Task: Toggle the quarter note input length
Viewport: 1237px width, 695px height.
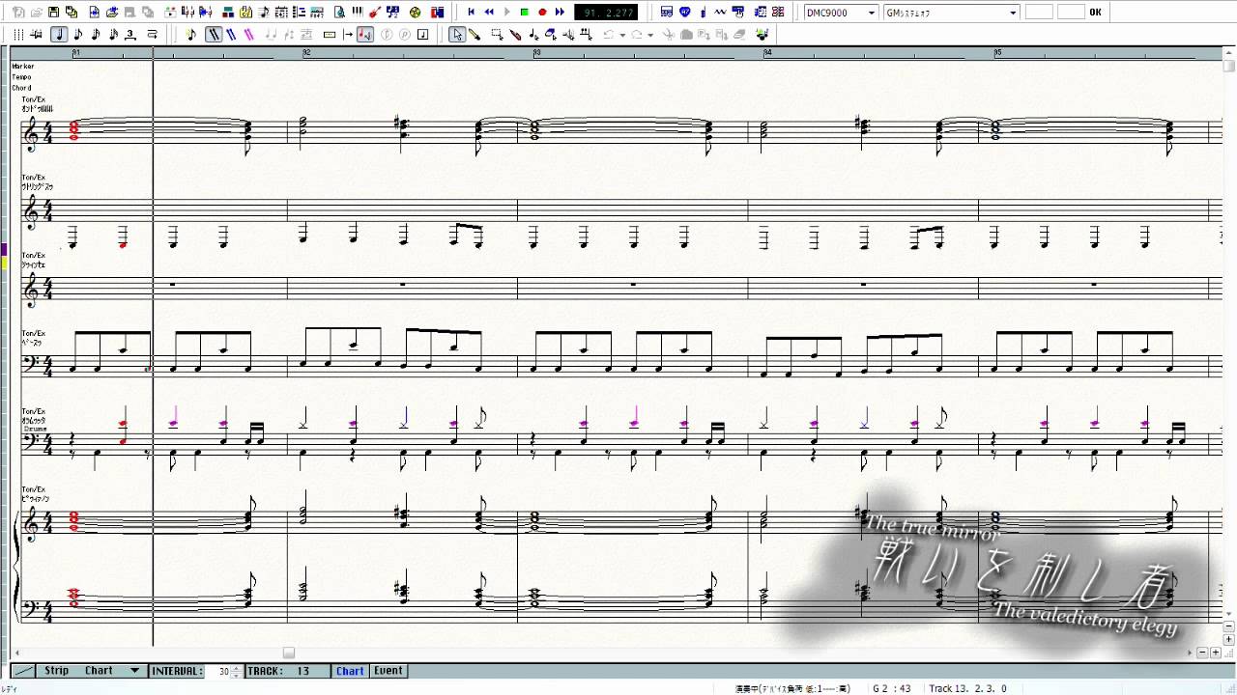Action: point(60,35)
